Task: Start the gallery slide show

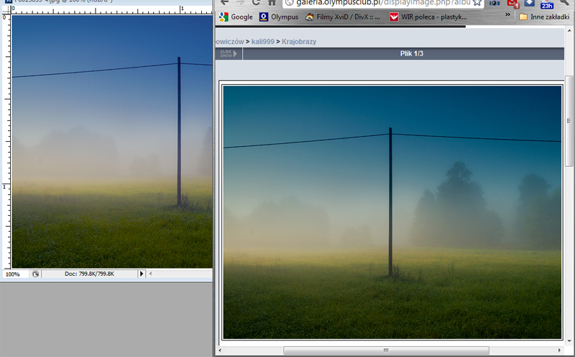Action: click(228, 53)
